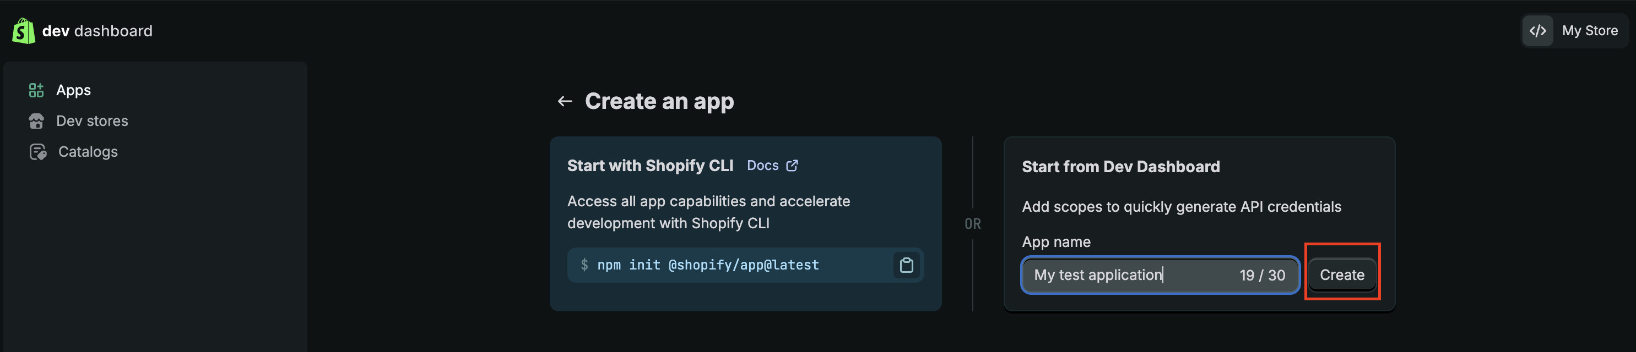The width and height of the screenshot is (1636, 352).
Task: Click the Shopify bag logo
Action: click(x=24, y=31)
